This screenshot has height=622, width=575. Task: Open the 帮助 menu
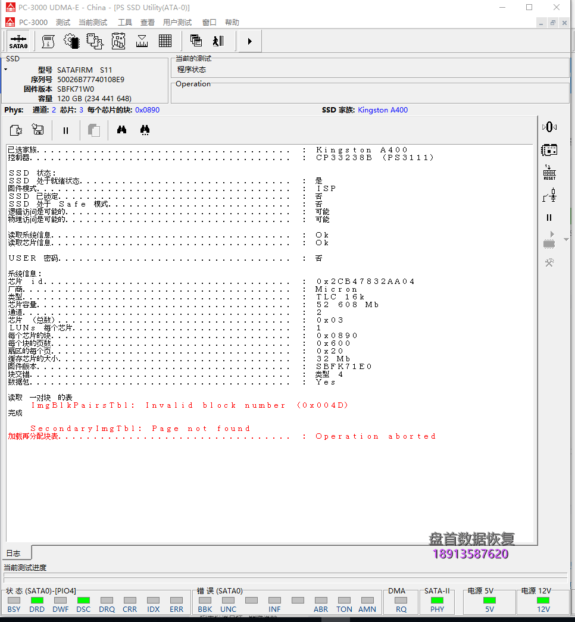tap(232, 22)
